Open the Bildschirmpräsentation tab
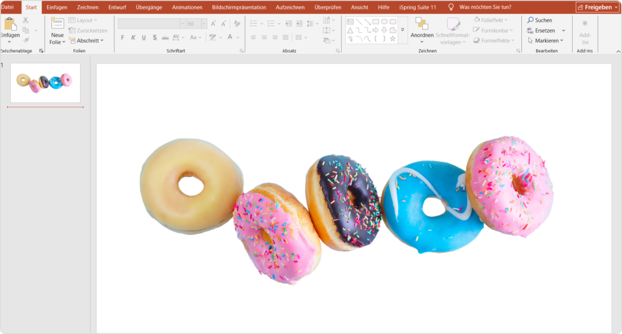The image size is (622, 334). (239, 7)
